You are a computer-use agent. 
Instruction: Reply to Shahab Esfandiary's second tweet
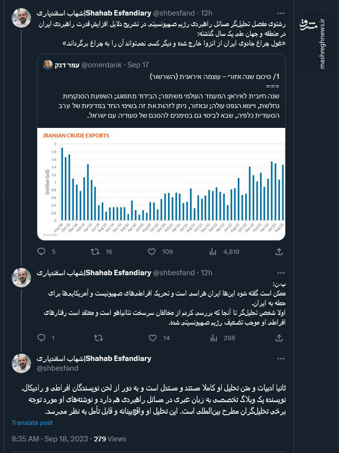[x=42, y=338]
